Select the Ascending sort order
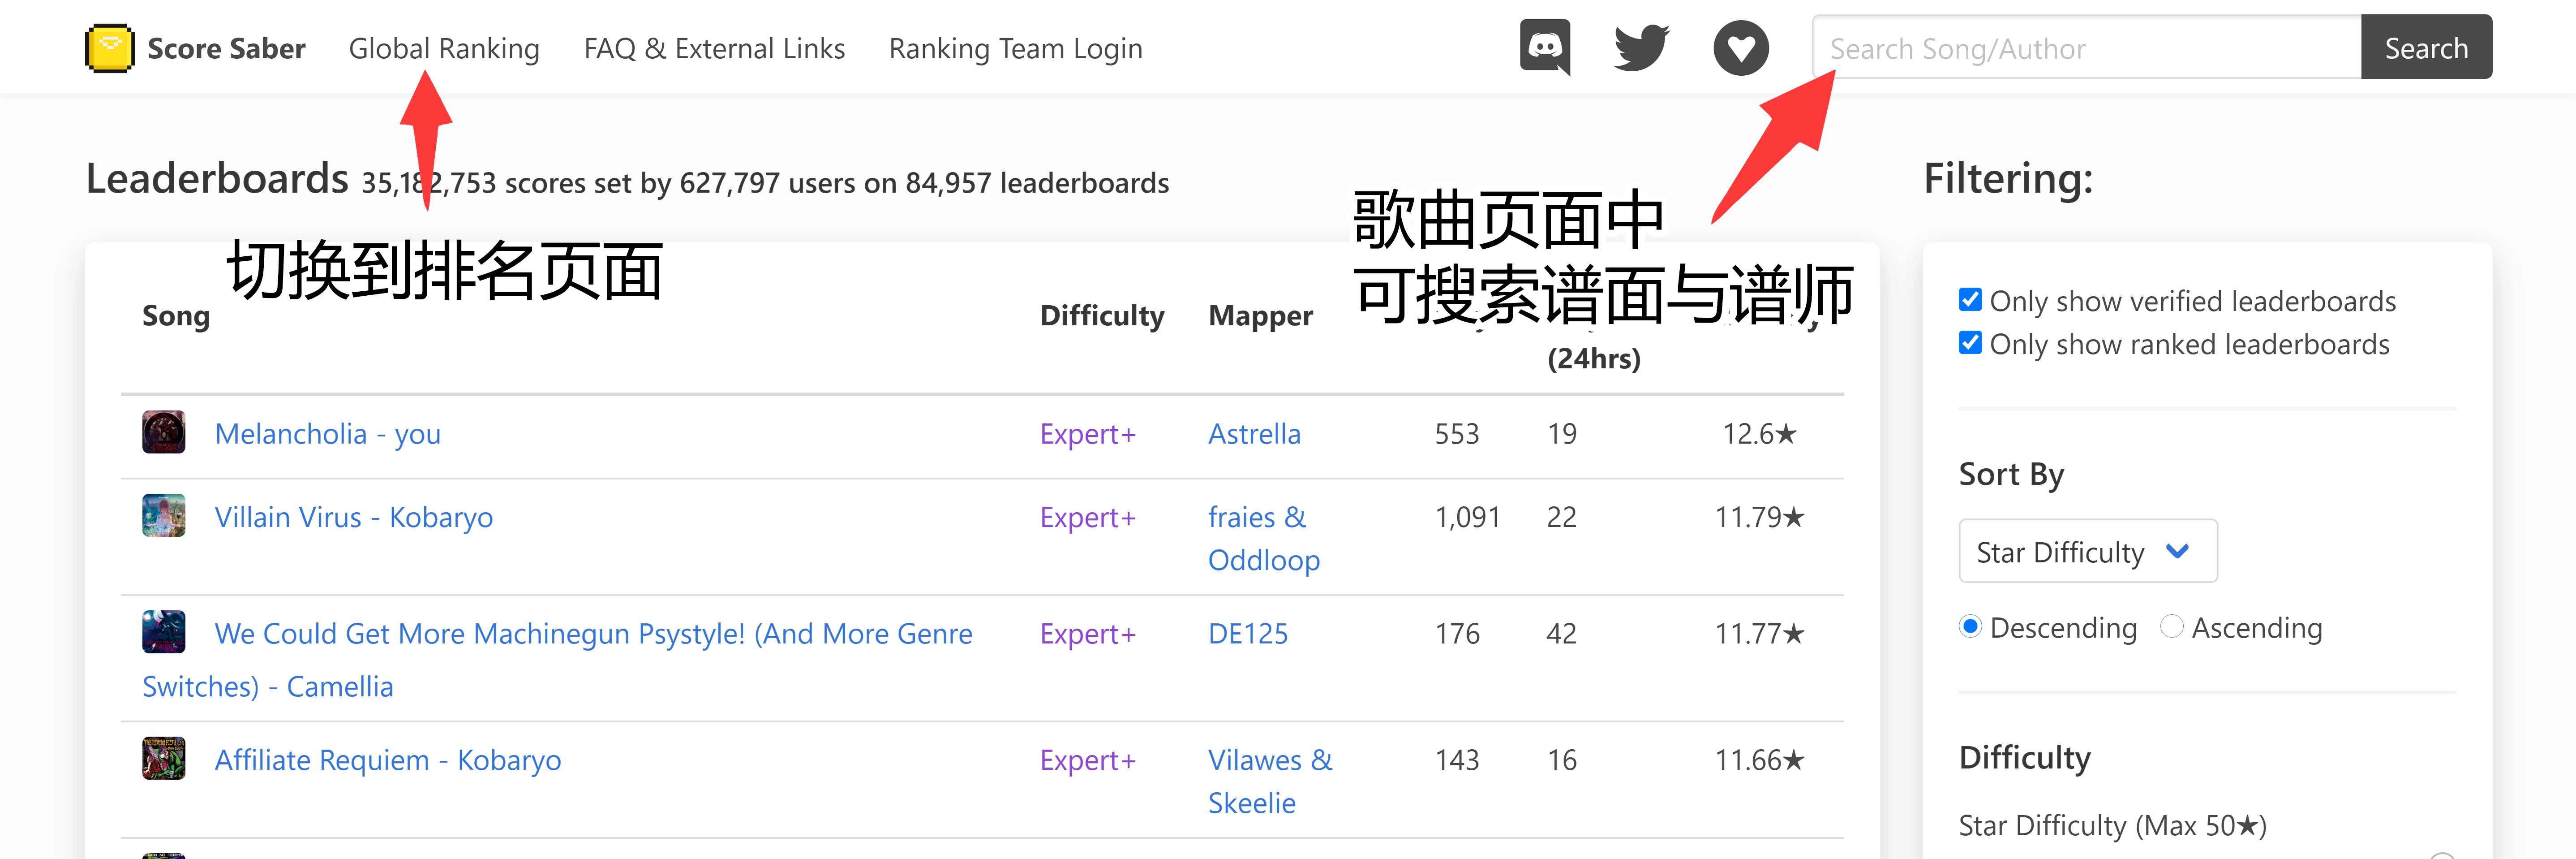Image resolution: width=2576 pixels, height=859 pixels. click(x=2171, y=627)
